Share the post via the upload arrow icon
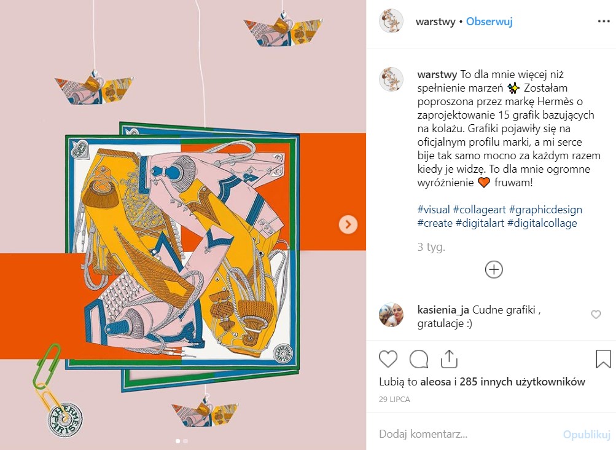This screenshot has width=616, height=450. (449, 359)
